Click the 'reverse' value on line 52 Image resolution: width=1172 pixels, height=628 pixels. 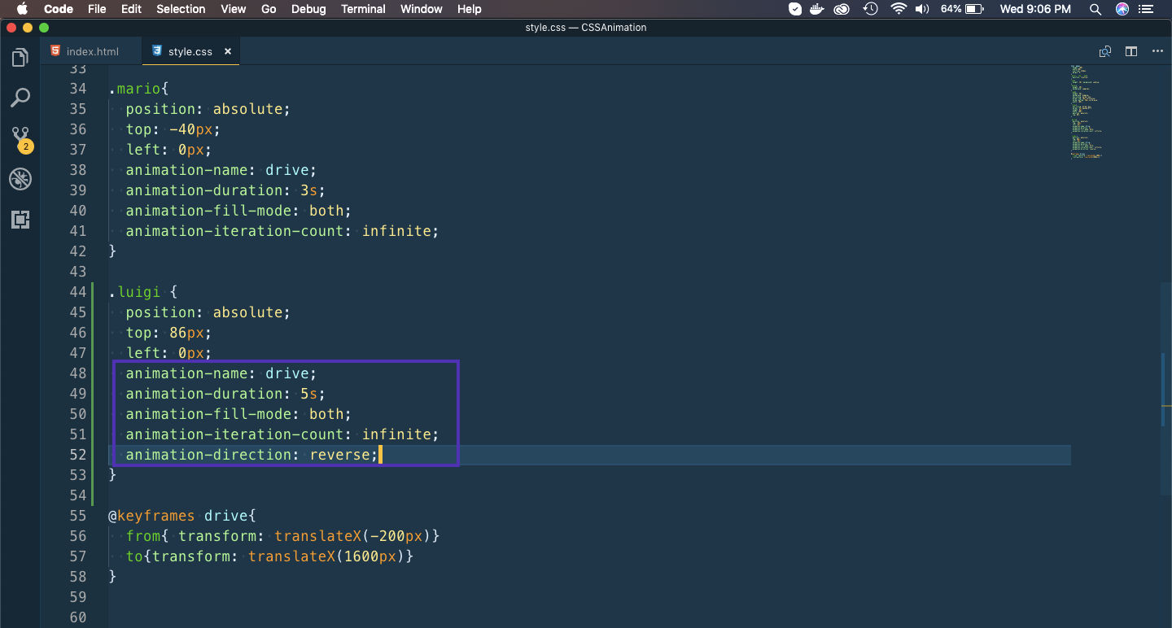click(339, 455)
